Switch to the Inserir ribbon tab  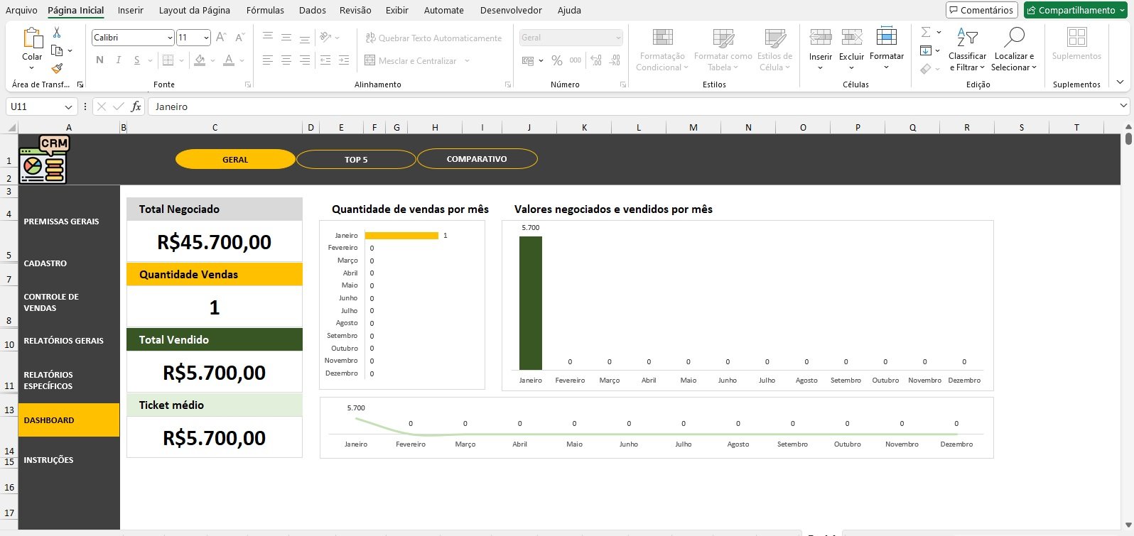131,10
